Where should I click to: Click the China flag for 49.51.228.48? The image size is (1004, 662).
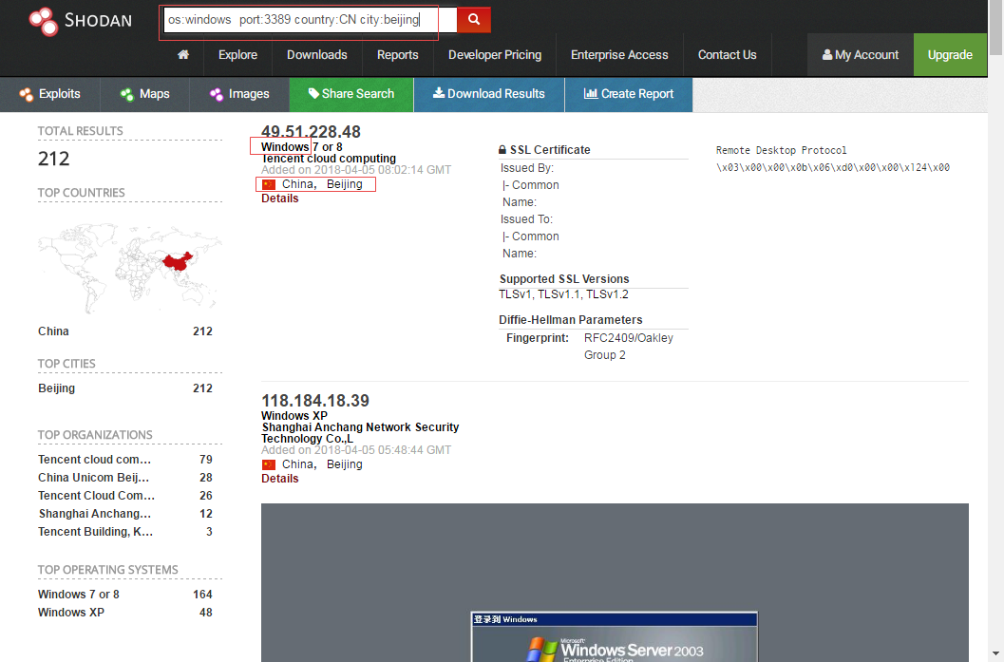269,184
